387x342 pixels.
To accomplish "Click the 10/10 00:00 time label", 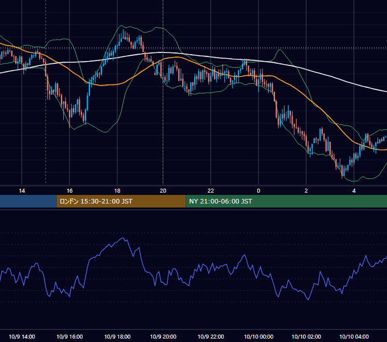I will point(258,336).
